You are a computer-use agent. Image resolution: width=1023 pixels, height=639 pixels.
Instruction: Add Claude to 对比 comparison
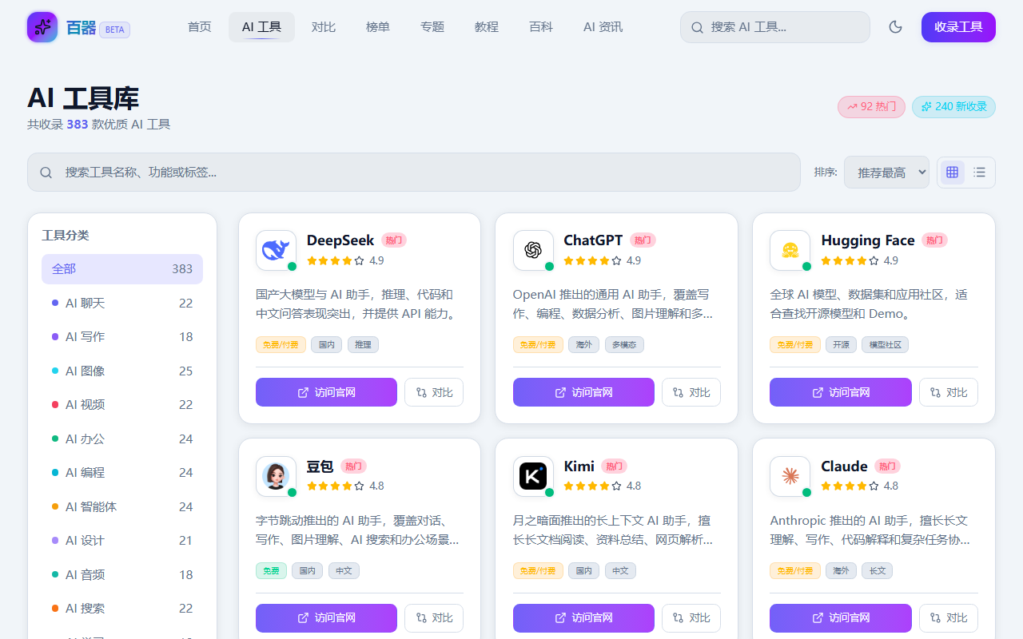949,618
